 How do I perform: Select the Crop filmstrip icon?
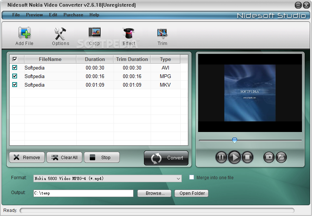[x=95, y=32]
